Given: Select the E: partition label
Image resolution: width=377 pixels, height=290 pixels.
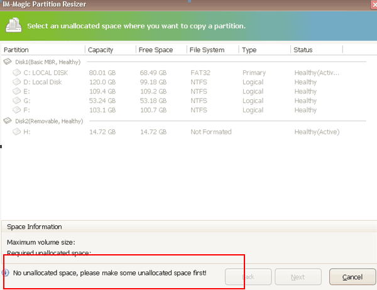Looking at the screenshot, I should click(x=26, y=91).
